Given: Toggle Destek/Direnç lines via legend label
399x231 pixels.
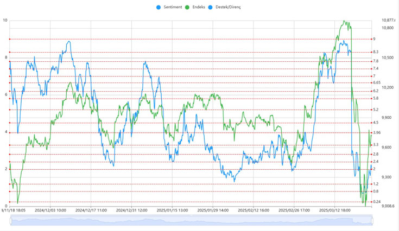Looking at the screenshot, I should pos(227,7).
